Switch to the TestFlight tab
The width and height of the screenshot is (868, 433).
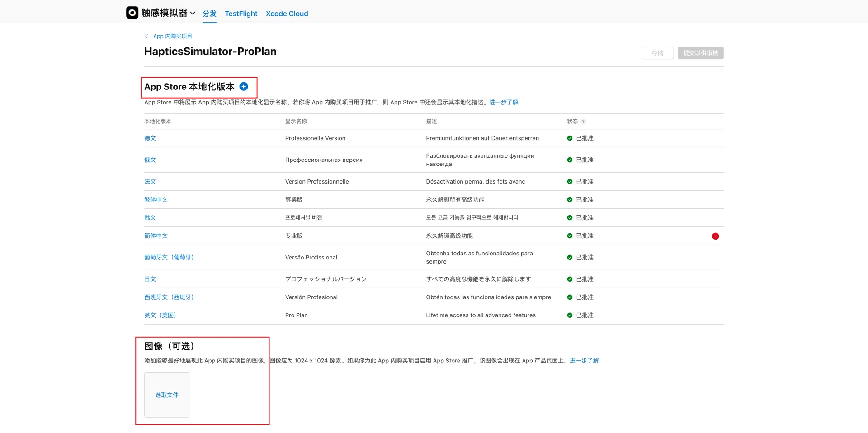pos(241,14)
